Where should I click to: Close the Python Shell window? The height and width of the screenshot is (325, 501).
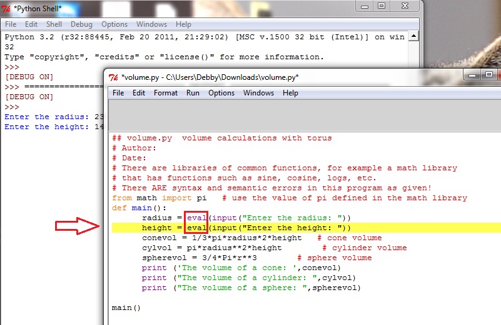click(x=405, y=6)
